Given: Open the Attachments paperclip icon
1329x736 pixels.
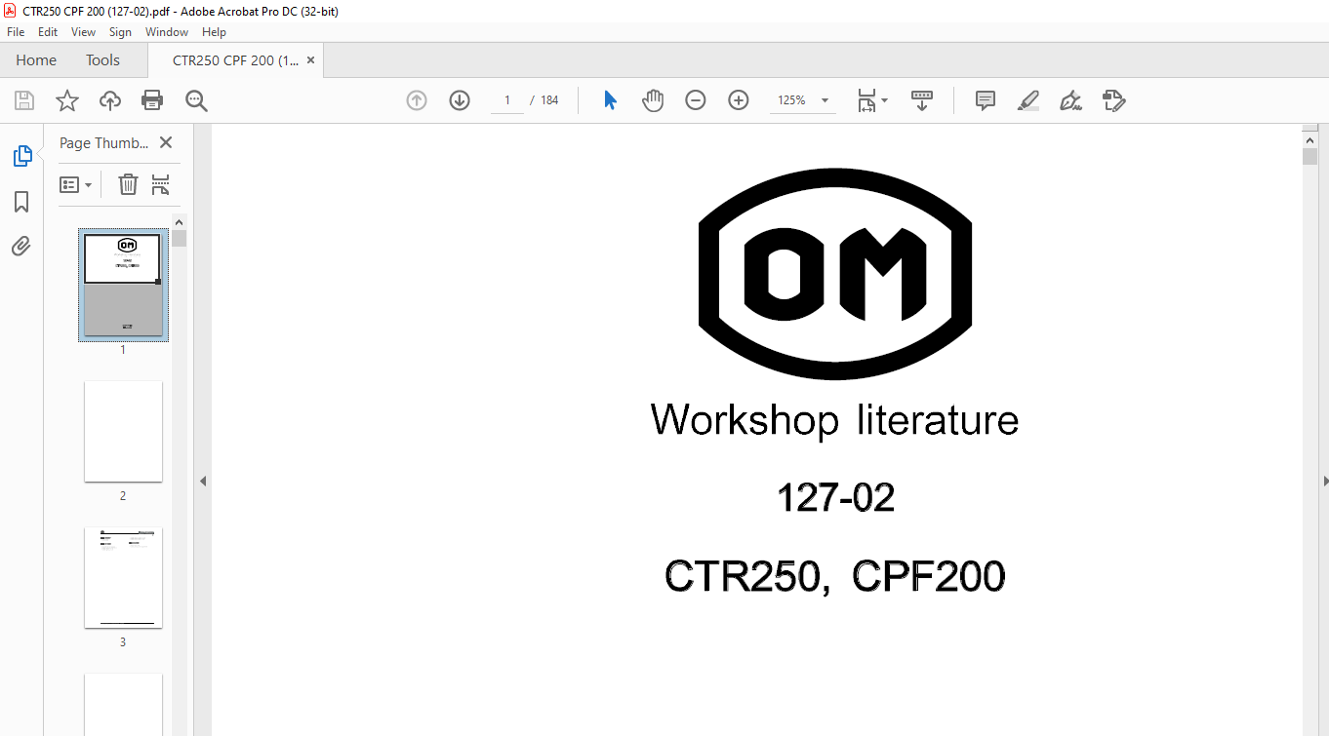Looking at the screenshot, I should pyautogui.click(x=21, y=246).
